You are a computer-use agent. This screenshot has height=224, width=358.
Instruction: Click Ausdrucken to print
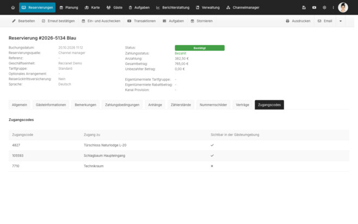click(298, 21)
